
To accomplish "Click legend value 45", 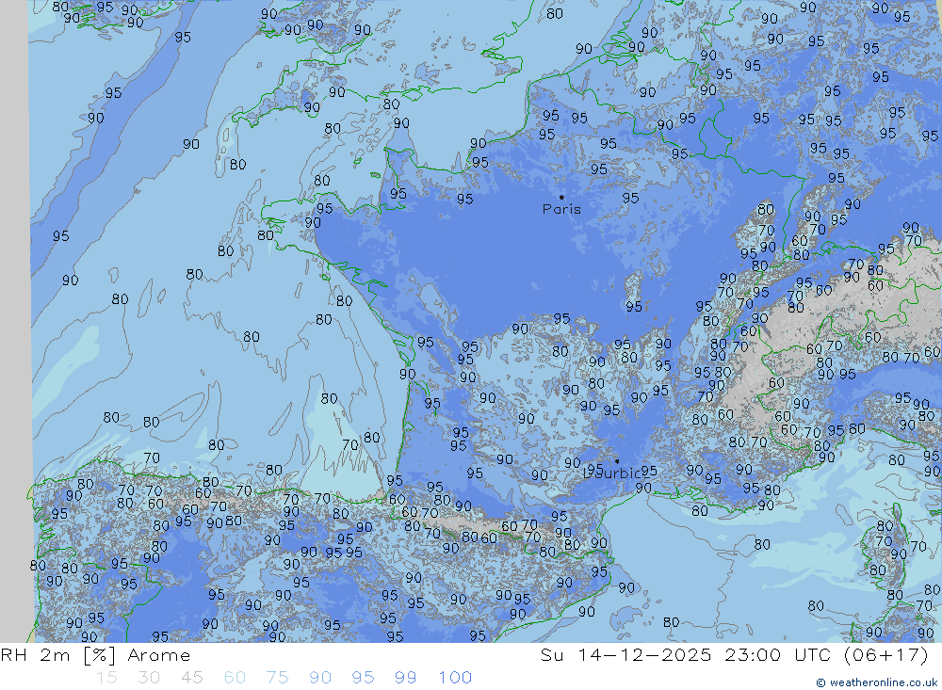I will click(191, 678).
